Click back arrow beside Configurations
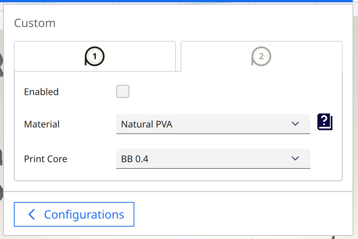358x239 pixels. tap(32, 214)
